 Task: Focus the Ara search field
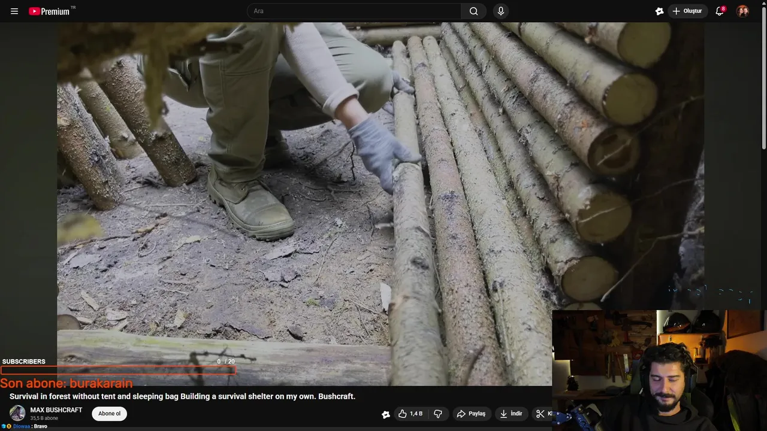354,11
